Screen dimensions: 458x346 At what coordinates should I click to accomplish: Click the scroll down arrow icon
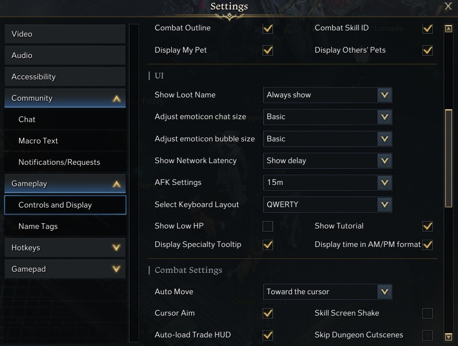pos(449,337)
